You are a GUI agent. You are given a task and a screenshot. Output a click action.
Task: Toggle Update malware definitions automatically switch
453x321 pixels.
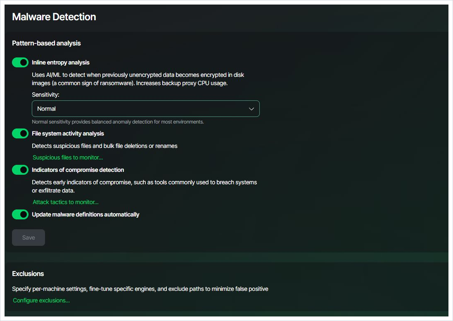click(x=20, y=214)
